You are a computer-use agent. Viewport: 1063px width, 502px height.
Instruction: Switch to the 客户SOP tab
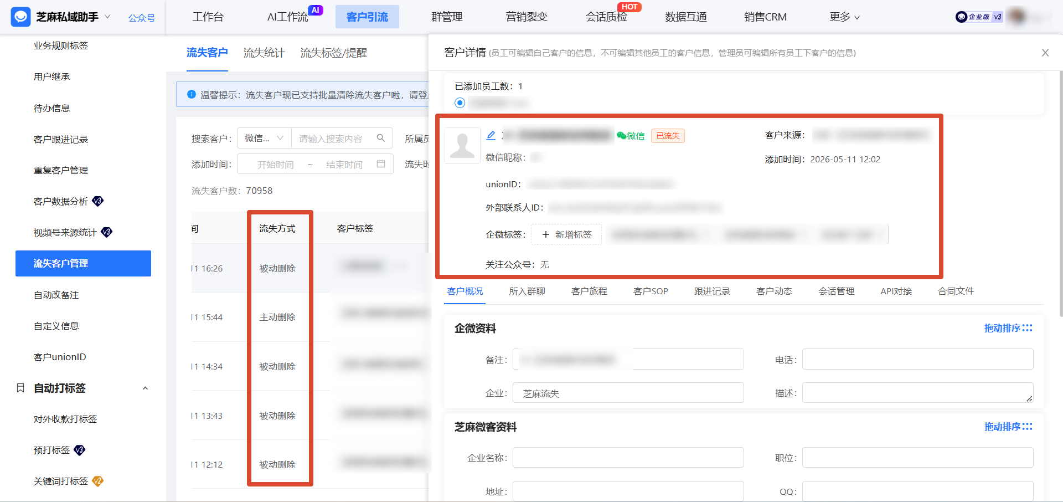pyautogui.click(x=651, y=291)
